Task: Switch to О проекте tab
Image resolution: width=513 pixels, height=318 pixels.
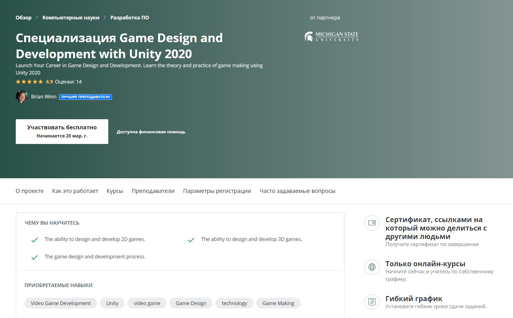Action: click(30, 191)
